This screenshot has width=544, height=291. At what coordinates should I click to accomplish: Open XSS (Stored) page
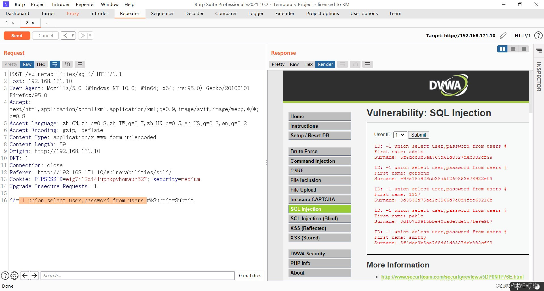tap(320, 238)
